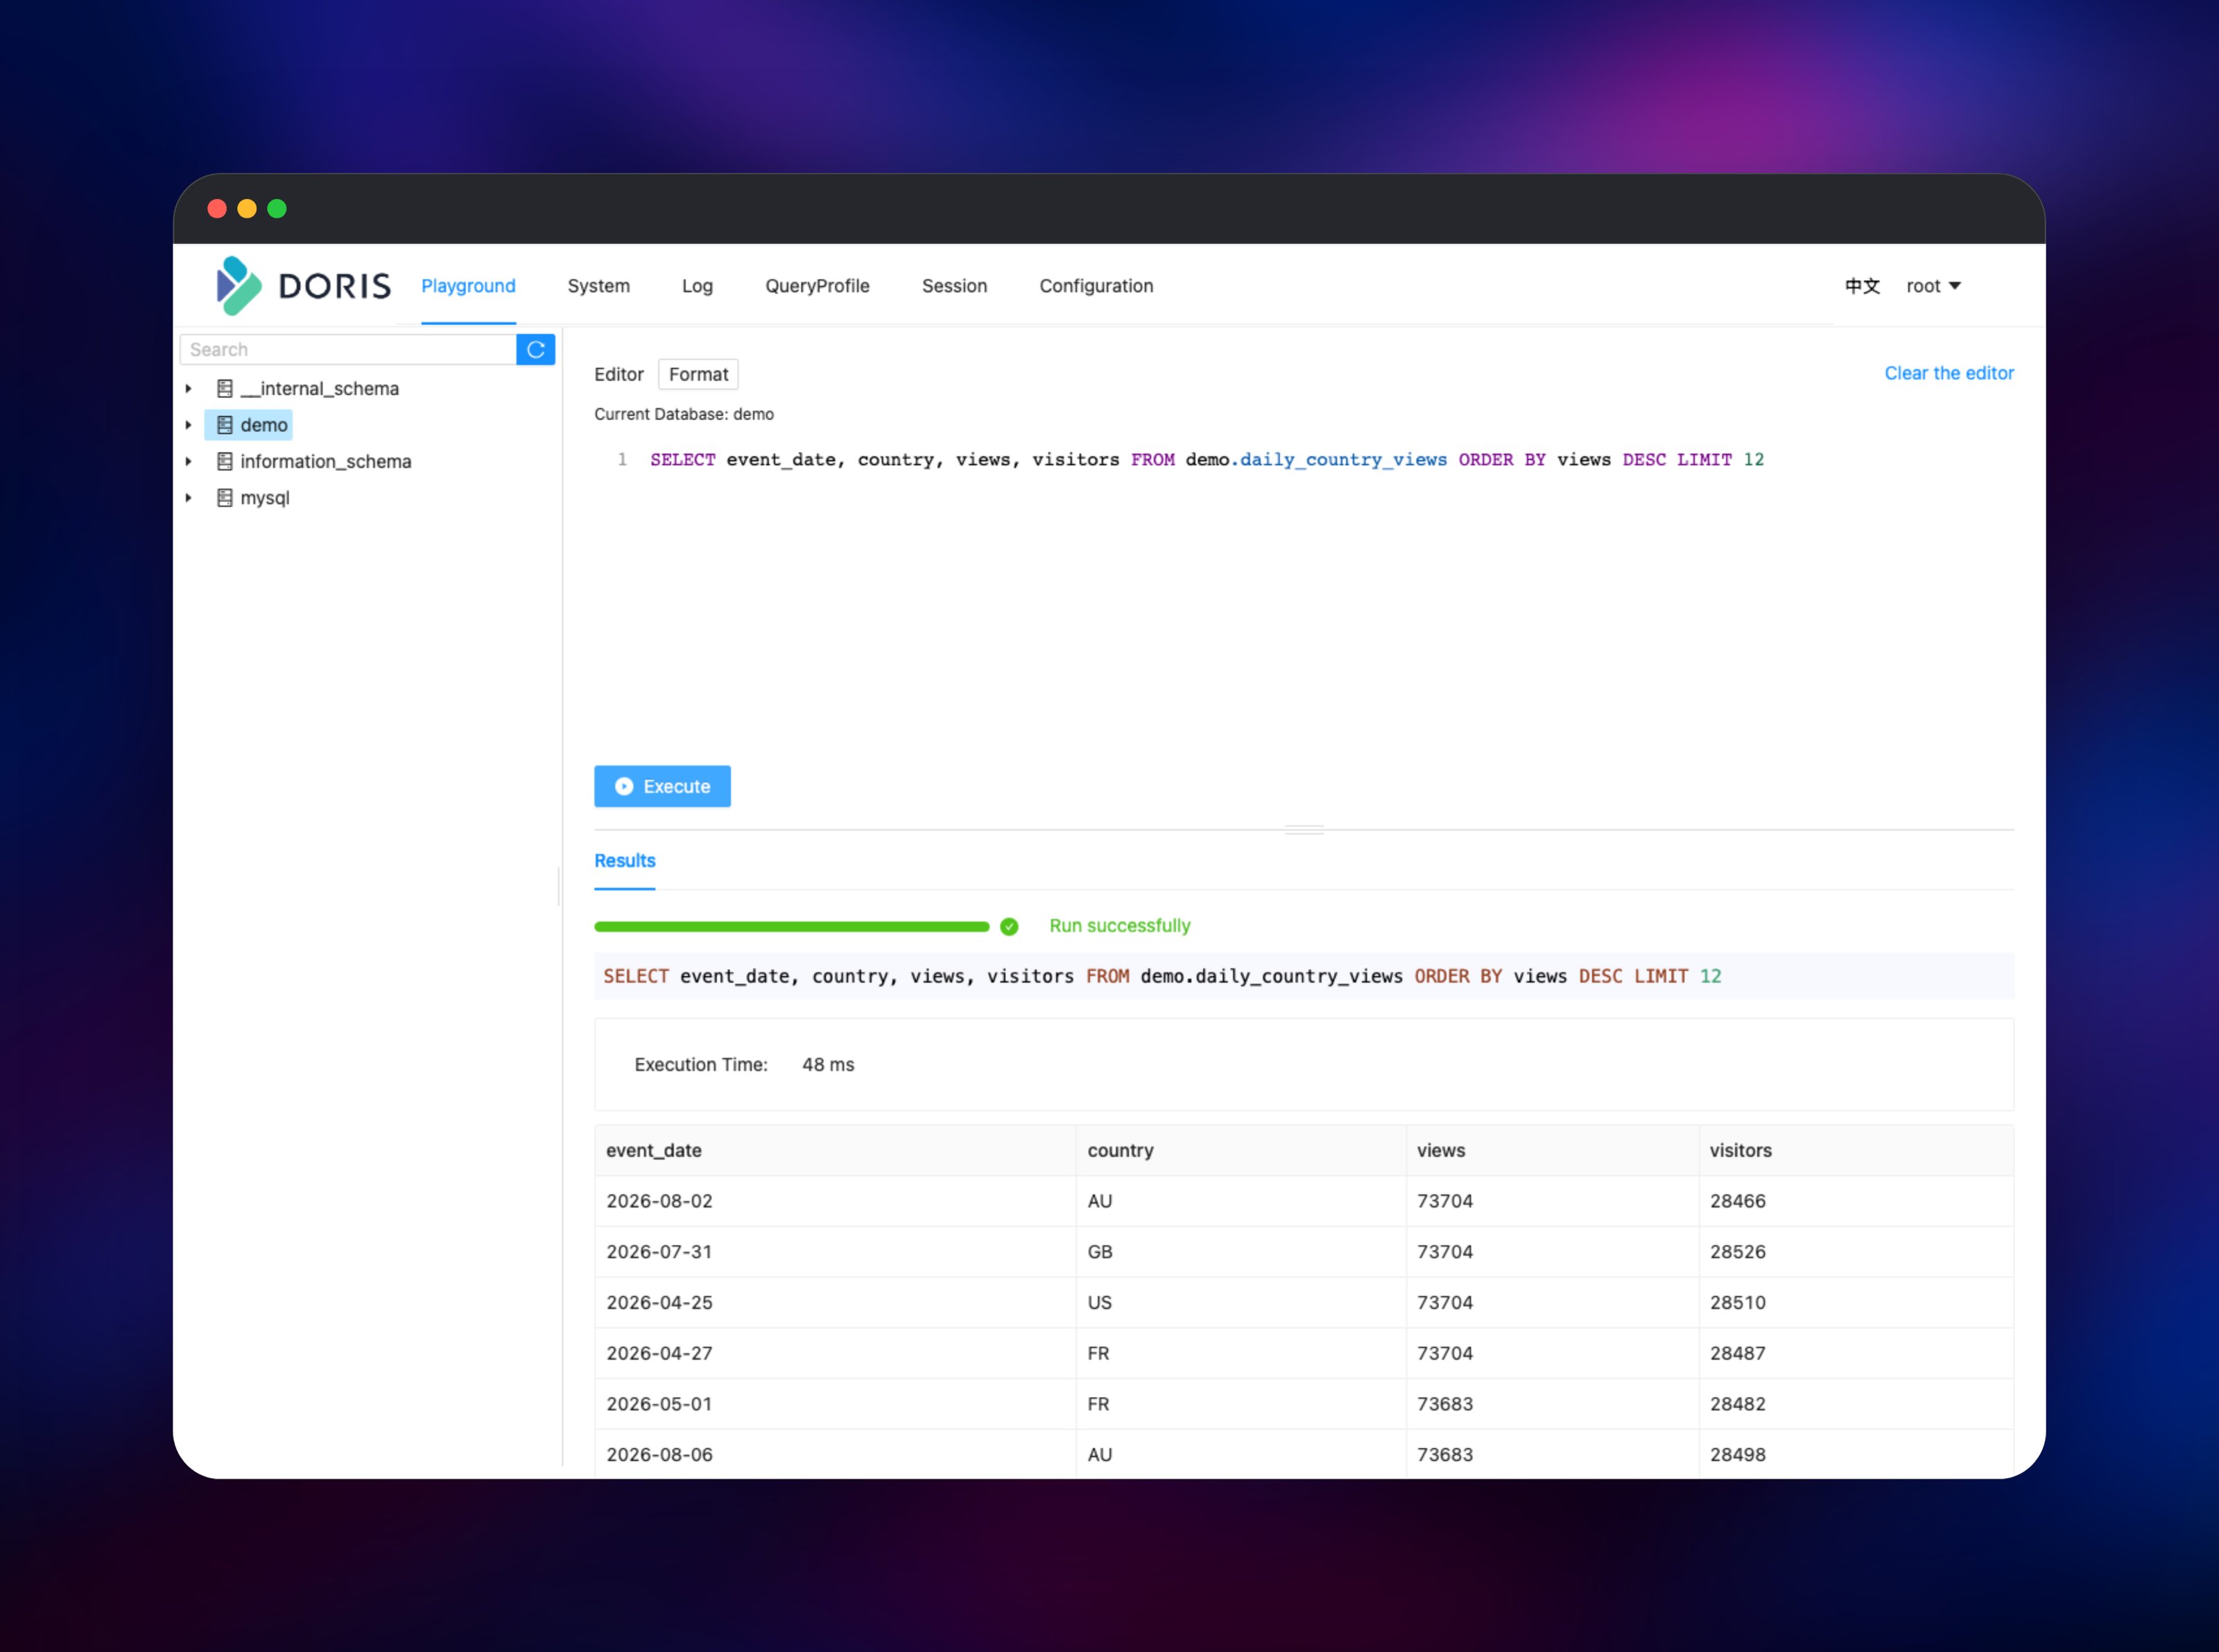Click the views column header
Viewport: 2219px width, 1652px height.
(x=1552, y=1151)
